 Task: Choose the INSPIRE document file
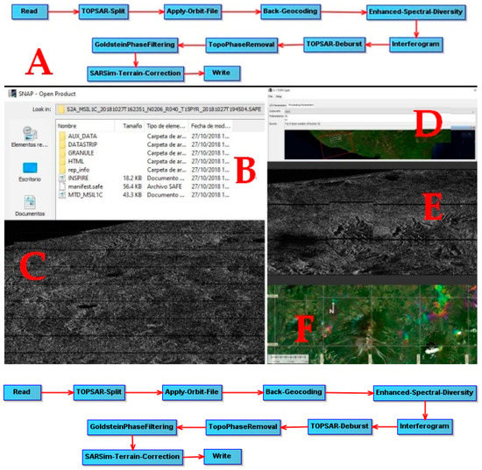(x=78, y=178)
